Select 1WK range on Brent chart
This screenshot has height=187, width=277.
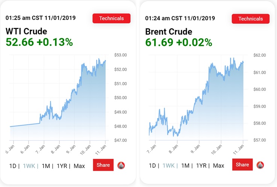169,166
